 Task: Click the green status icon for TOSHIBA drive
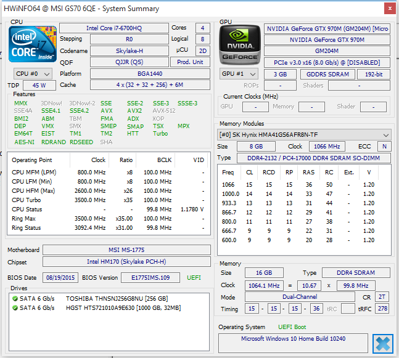15,298
